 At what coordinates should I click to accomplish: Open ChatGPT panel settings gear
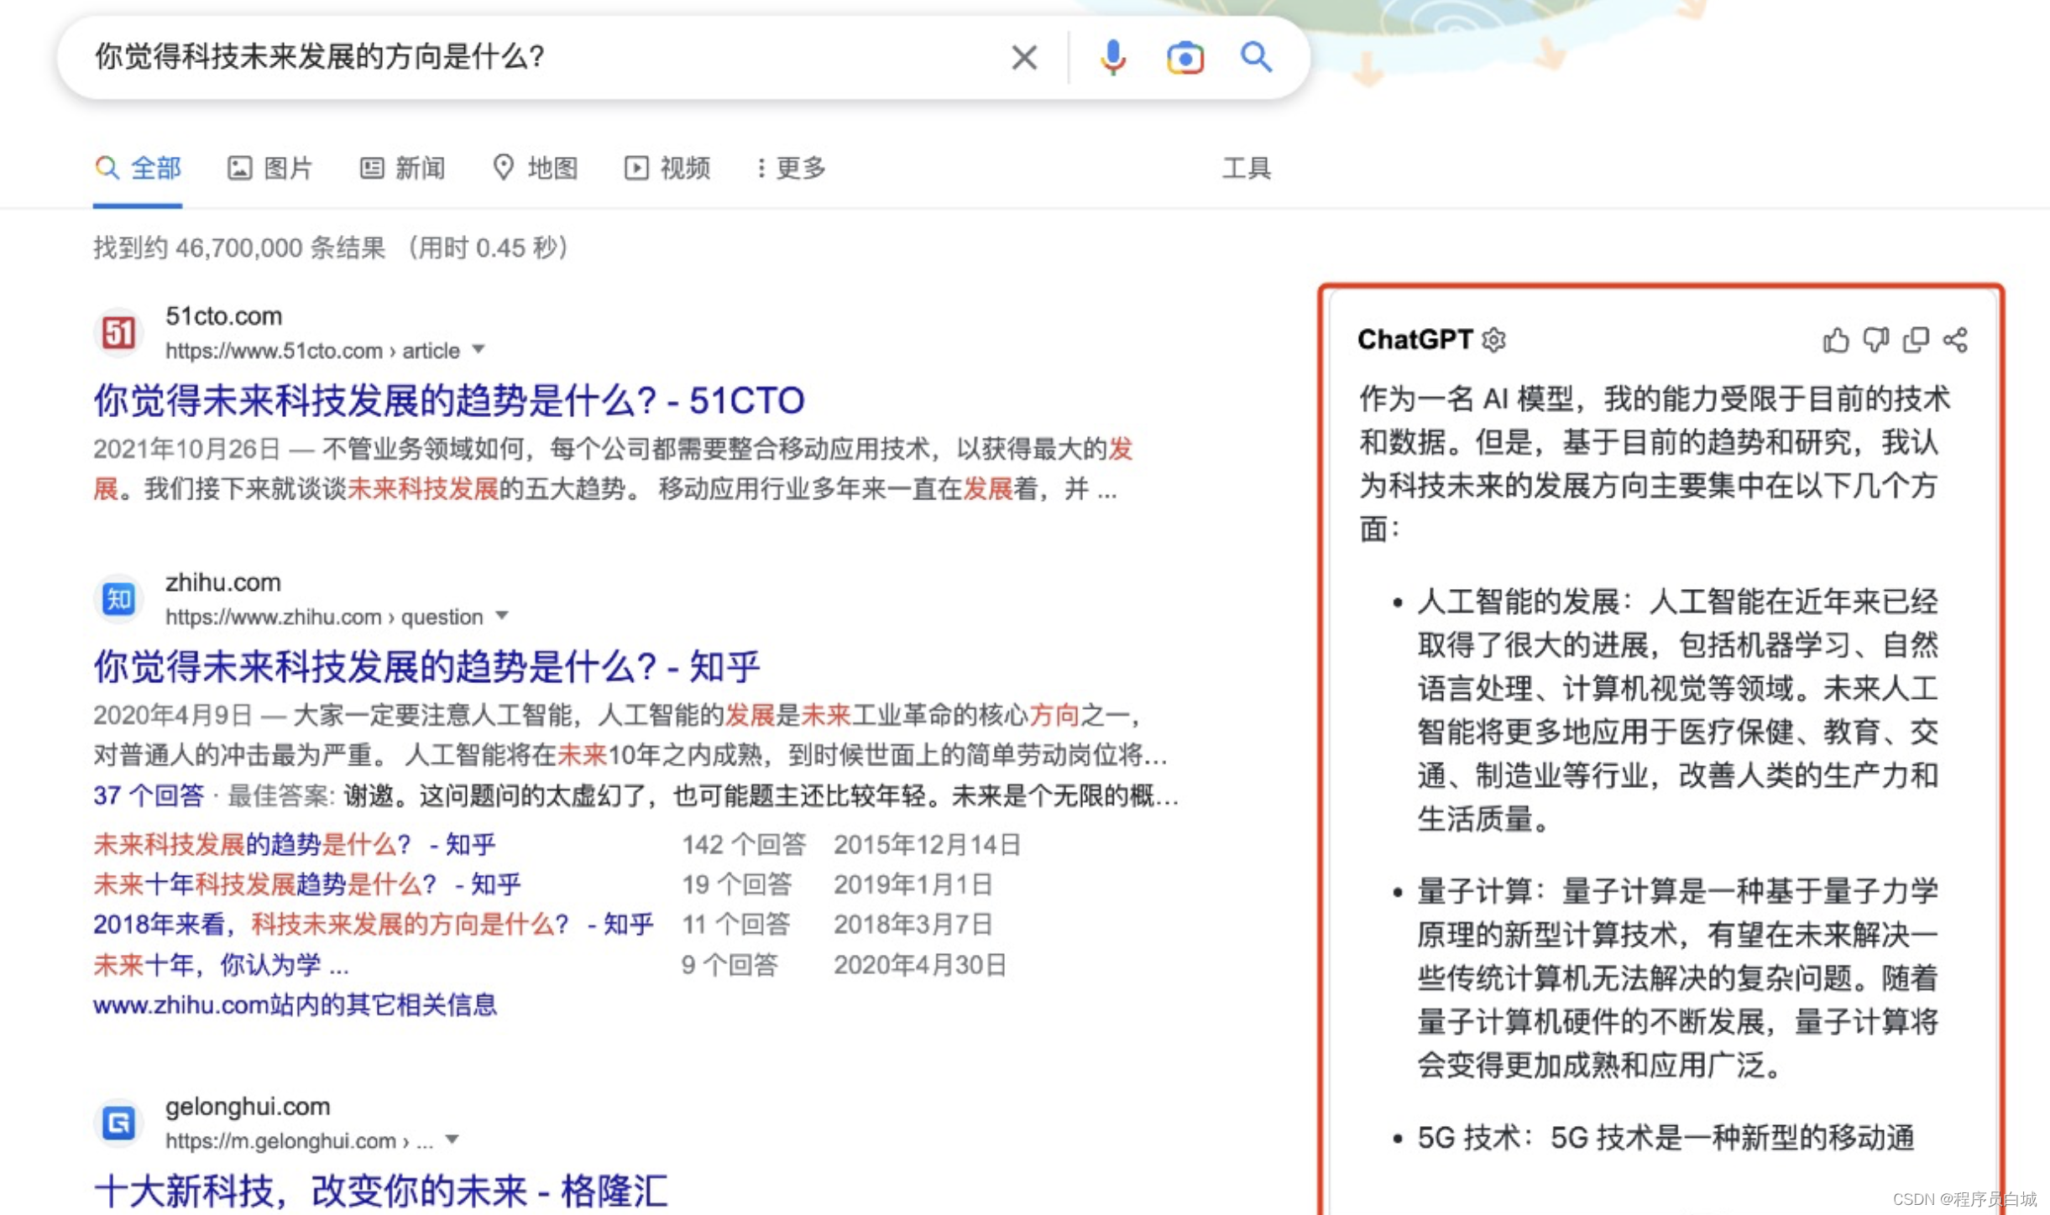point(1494,340)
